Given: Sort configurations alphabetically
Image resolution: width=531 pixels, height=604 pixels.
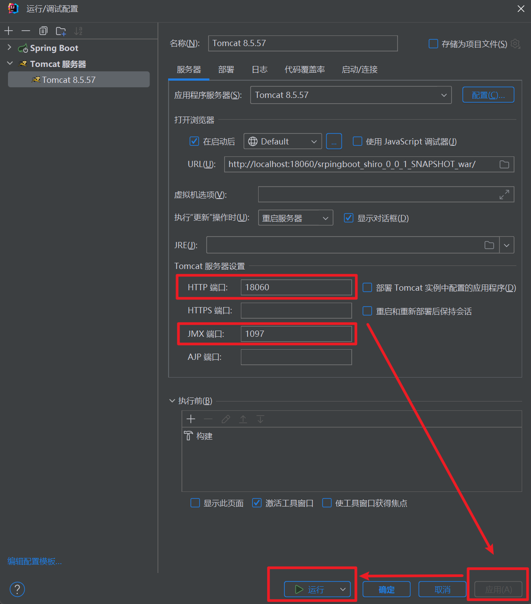Looking at the screenshot, I should (78, 31).
